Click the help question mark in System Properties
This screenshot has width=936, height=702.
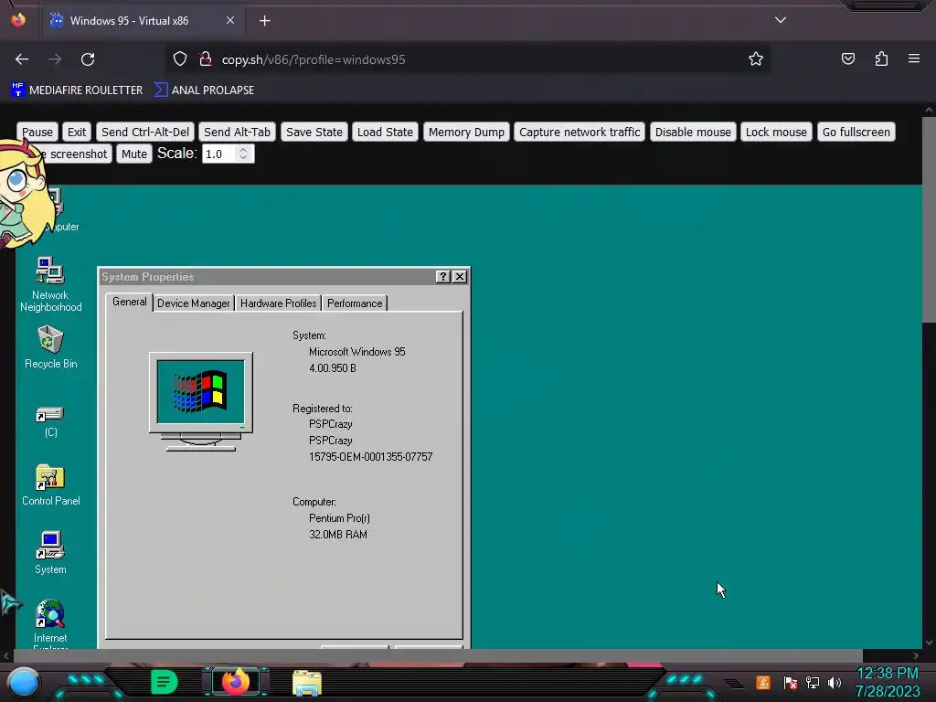(x=442, y=276)
